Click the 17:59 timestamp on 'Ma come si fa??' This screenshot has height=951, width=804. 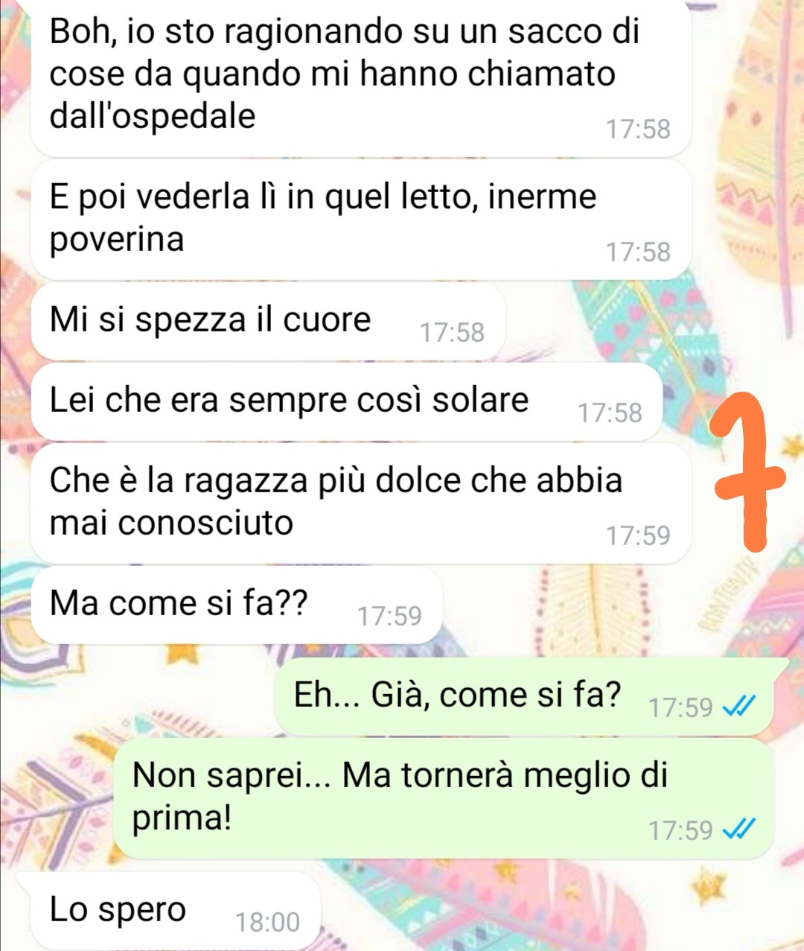click(389, 616)
